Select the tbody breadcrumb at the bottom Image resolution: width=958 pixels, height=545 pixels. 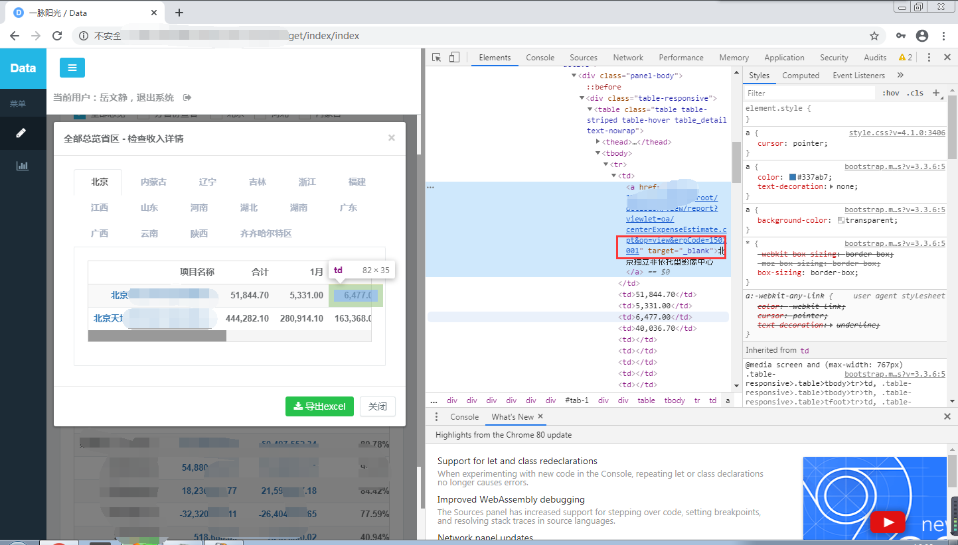tap(675, 400)
